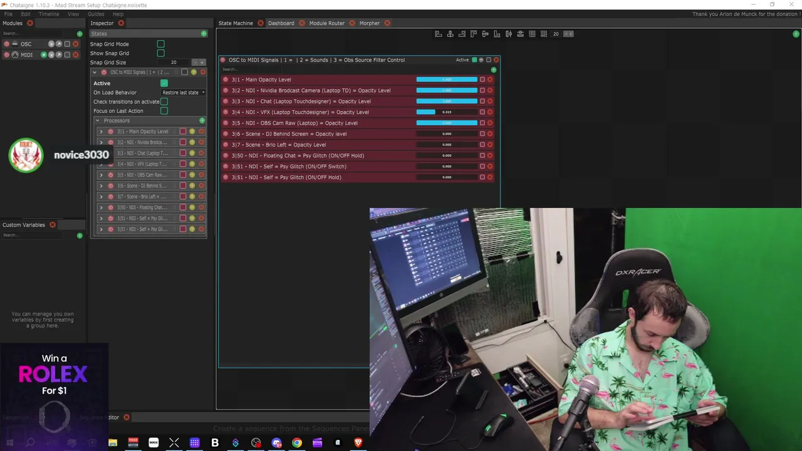Open the File menu
Viewport: 802px width, 451px height.
pyautogui.click(x=8, y=14)
